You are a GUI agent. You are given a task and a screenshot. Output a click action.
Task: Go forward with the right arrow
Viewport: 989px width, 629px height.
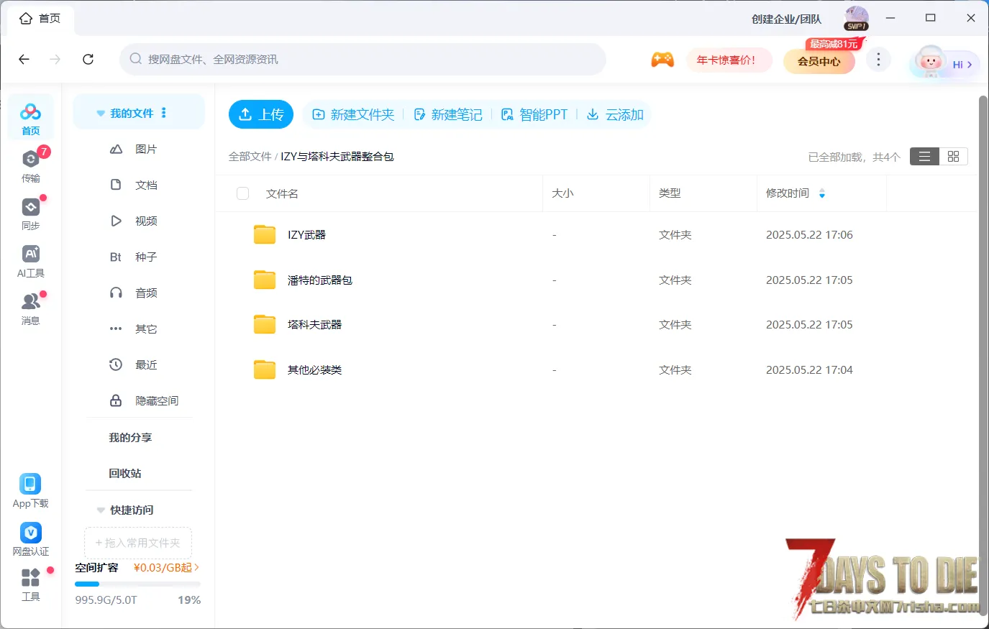[55, 59]
